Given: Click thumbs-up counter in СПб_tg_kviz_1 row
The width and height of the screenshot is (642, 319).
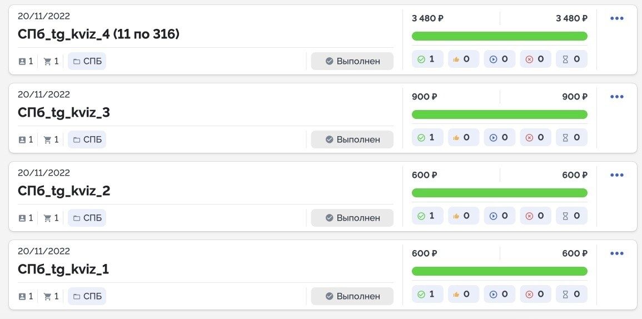Looking at the screenshot, I should (464, 294).
